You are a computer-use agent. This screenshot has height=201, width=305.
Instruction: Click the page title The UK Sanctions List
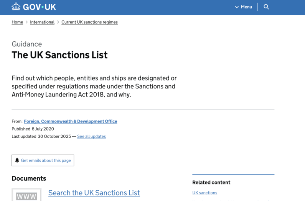[x=59, y=55]
